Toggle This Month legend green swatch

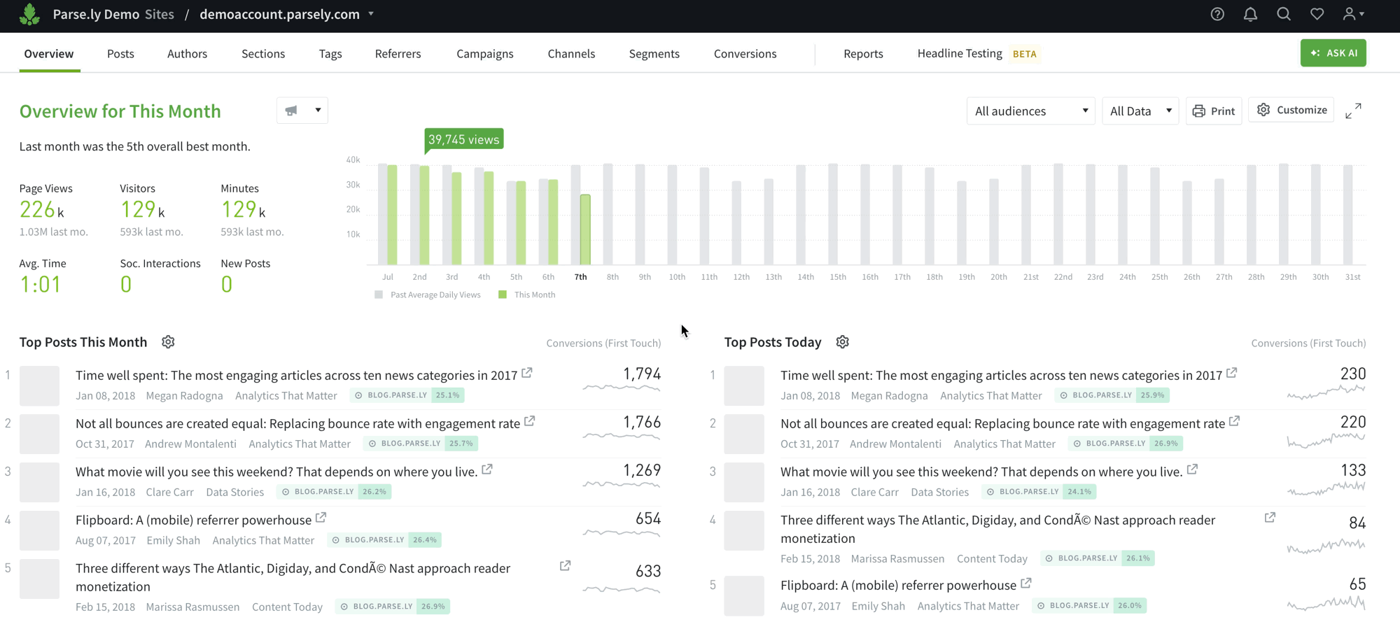pyautogui.click(x=502, y=295)
